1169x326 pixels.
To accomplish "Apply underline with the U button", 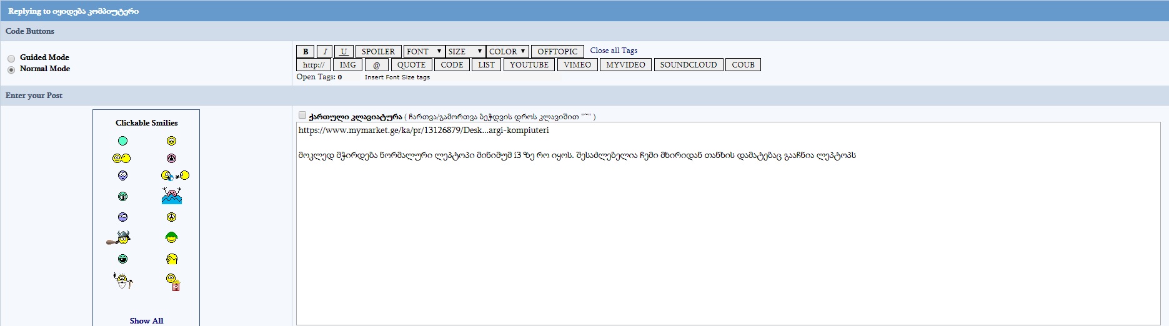I will tap(344, 52).
